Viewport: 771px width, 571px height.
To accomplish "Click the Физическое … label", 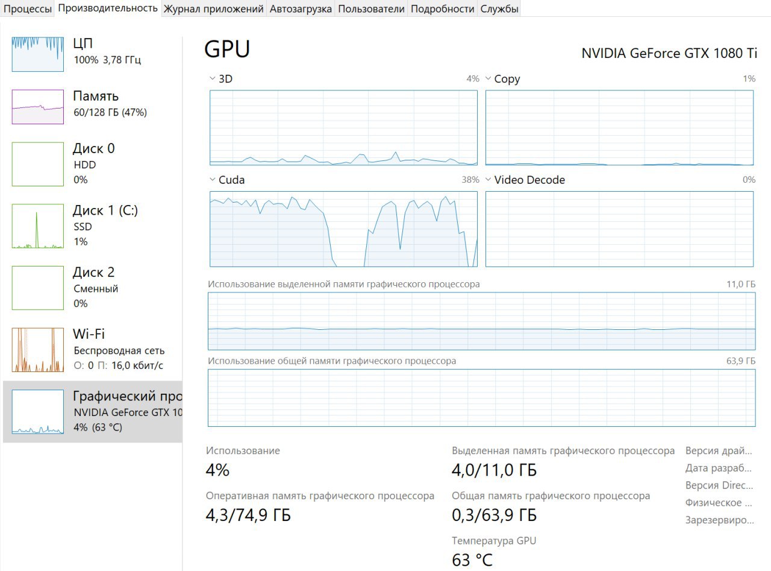I will [x=719, y=503].
